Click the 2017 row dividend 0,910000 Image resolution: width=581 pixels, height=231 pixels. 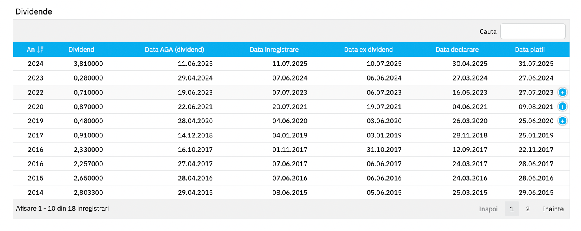(x=88, y=135)
